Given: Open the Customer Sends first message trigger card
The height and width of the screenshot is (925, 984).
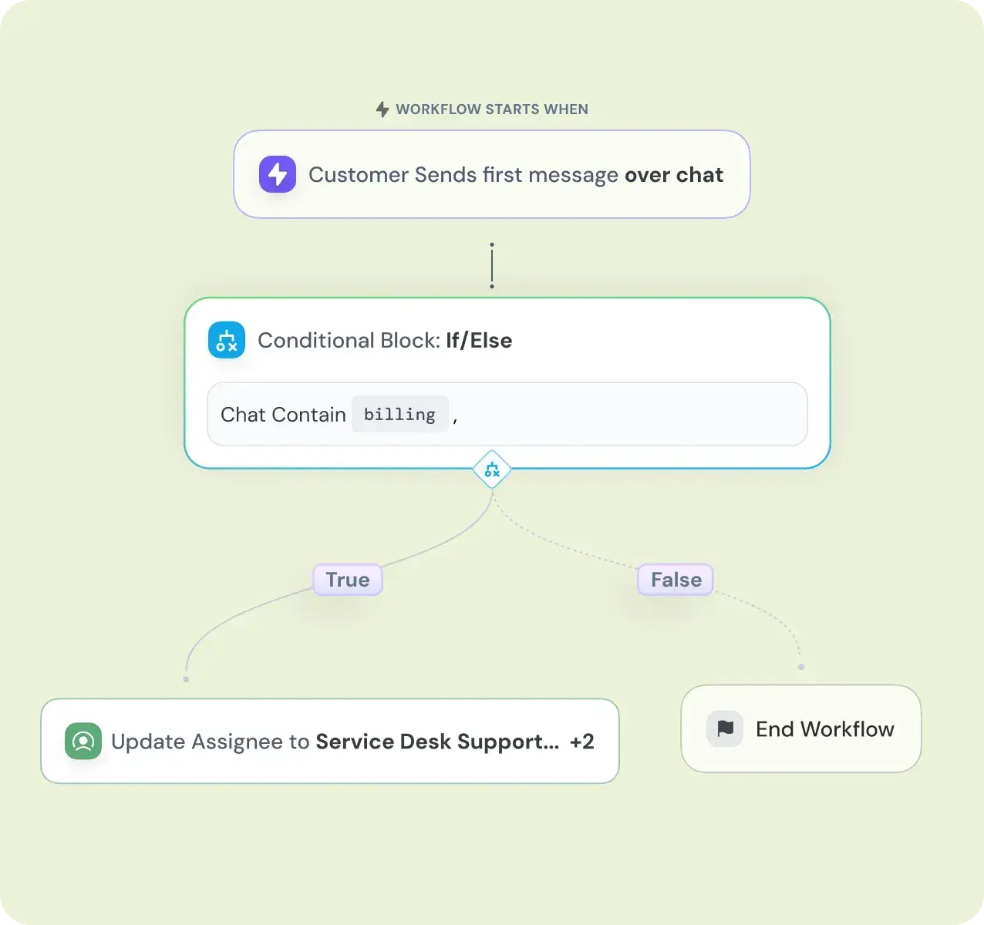Looking at the screenshot, I should 492,174.
